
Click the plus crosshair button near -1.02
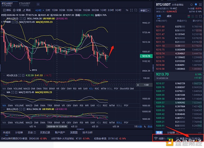[x=138, y=85]
